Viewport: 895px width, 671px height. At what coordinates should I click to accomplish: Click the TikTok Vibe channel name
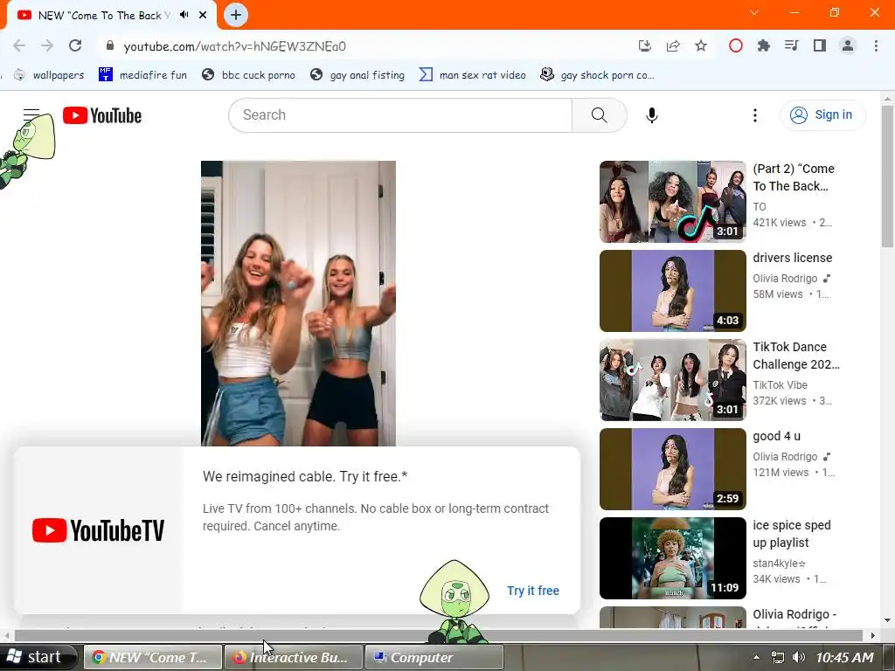[x=780, y=384]
